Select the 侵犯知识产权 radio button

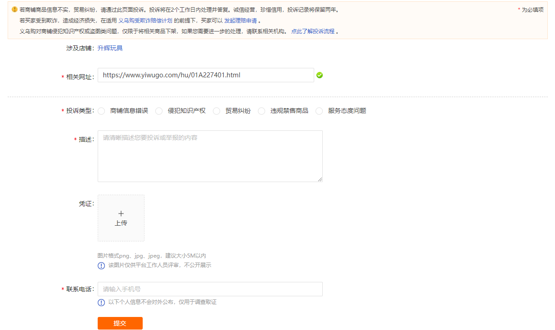(x=159, y=111)
